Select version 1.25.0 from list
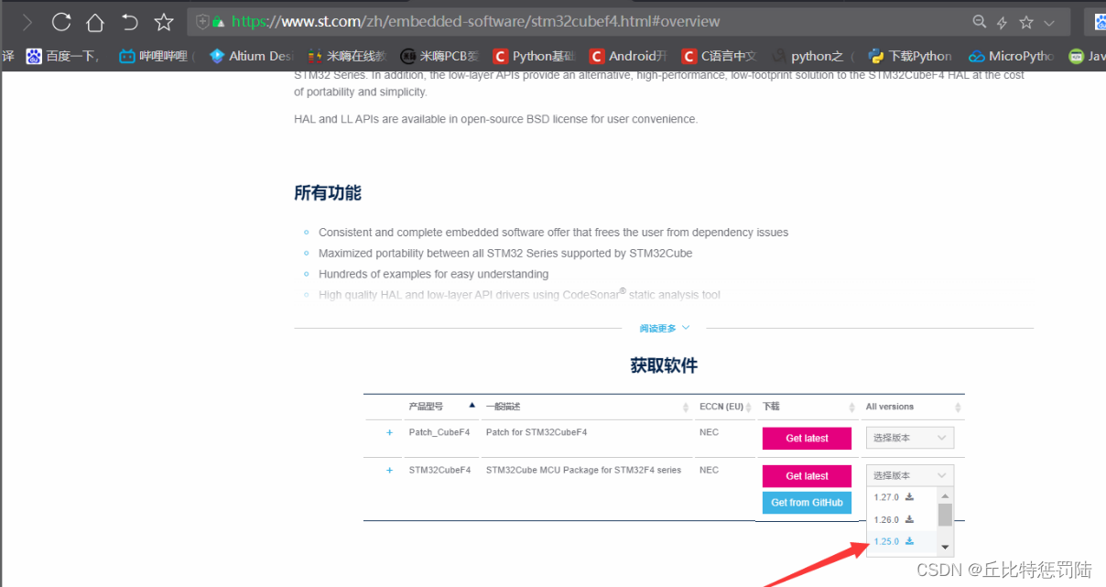This screenshot has width=1106, height=587. 894,541
